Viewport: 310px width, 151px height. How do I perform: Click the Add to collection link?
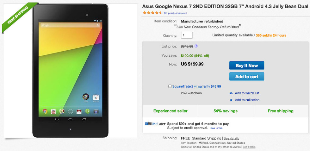click(x=247, y=100)
